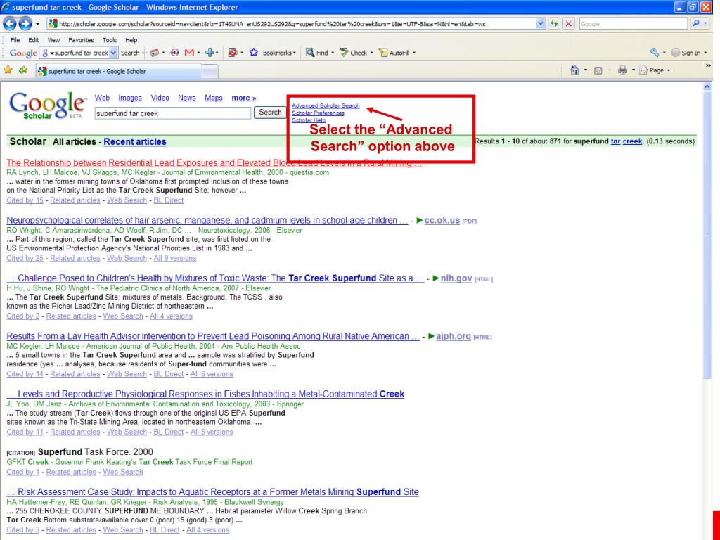
Task: Click the Video link
Action: 160,98
